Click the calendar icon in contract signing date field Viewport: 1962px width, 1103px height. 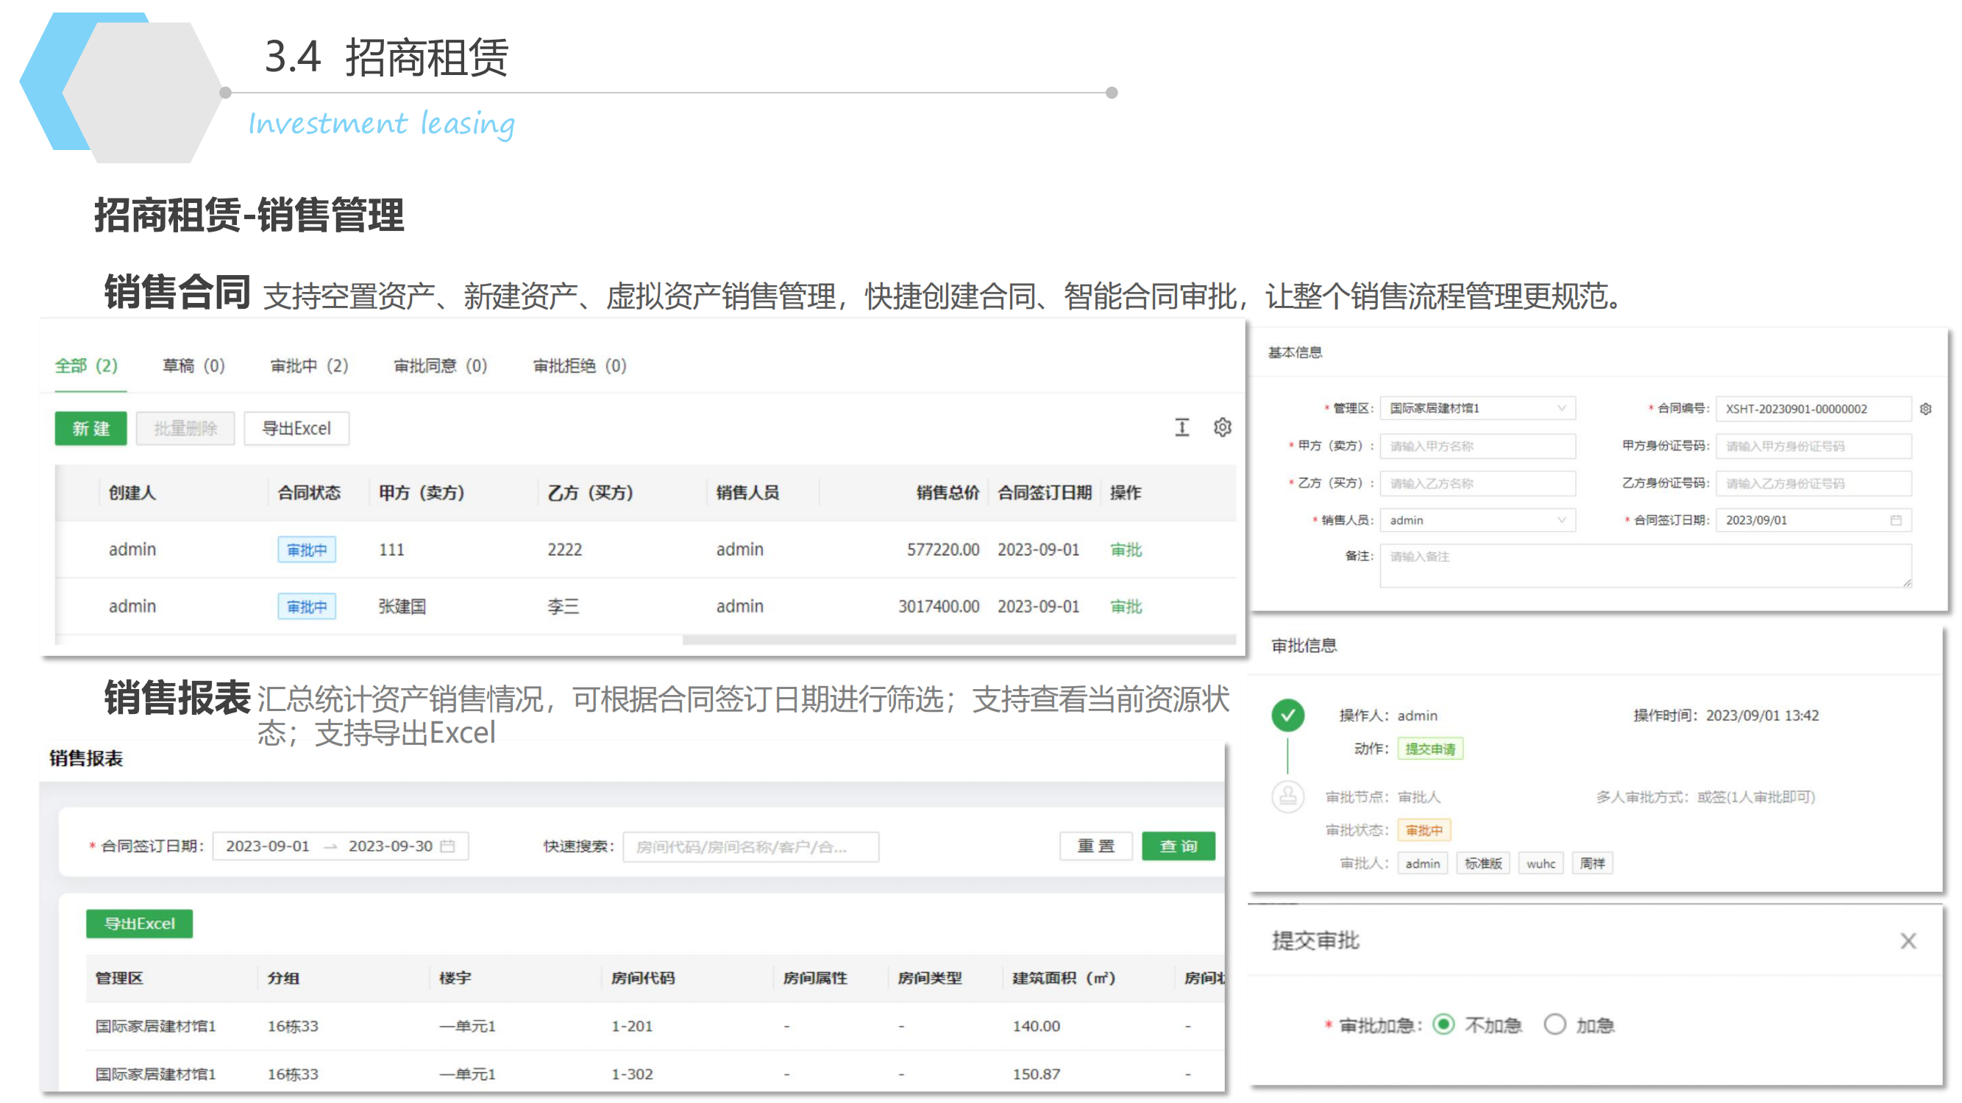tap(1896, 520)
